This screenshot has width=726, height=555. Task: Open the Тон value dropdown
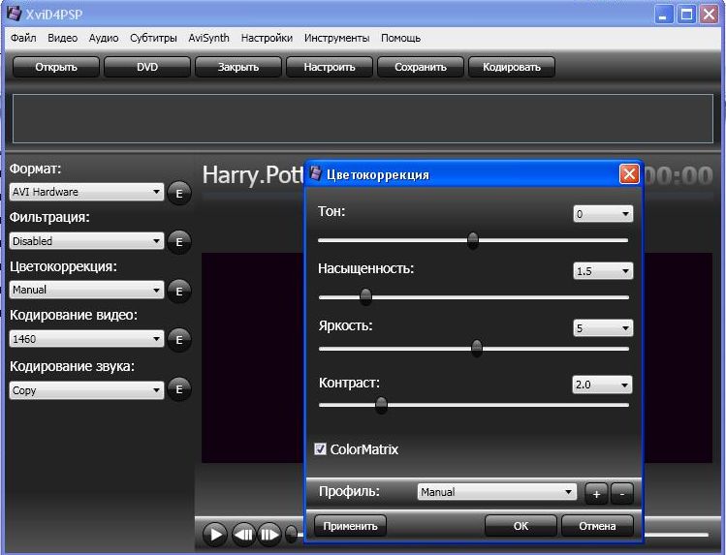coord(603,214)
